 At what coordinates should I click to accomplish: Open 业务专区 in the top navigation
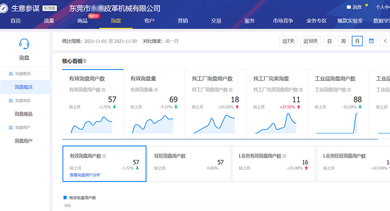pos(317,21)
